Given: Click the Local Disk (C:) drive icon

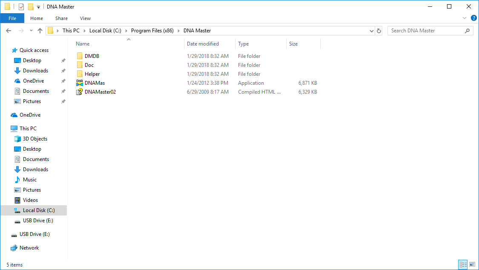Looking at the screenshot, I should pyautogui.click(x=17, y=210).
